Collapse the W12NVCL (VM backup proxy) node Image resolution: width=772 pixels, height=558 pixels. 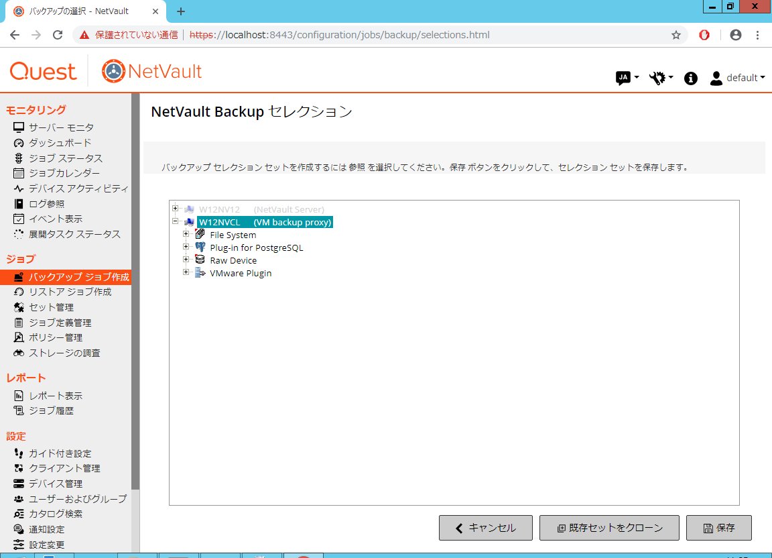175,221
